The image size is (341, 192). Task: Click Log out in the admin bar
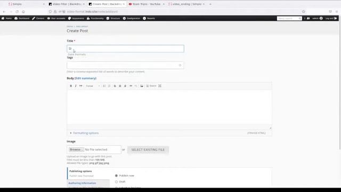point(331,19)
